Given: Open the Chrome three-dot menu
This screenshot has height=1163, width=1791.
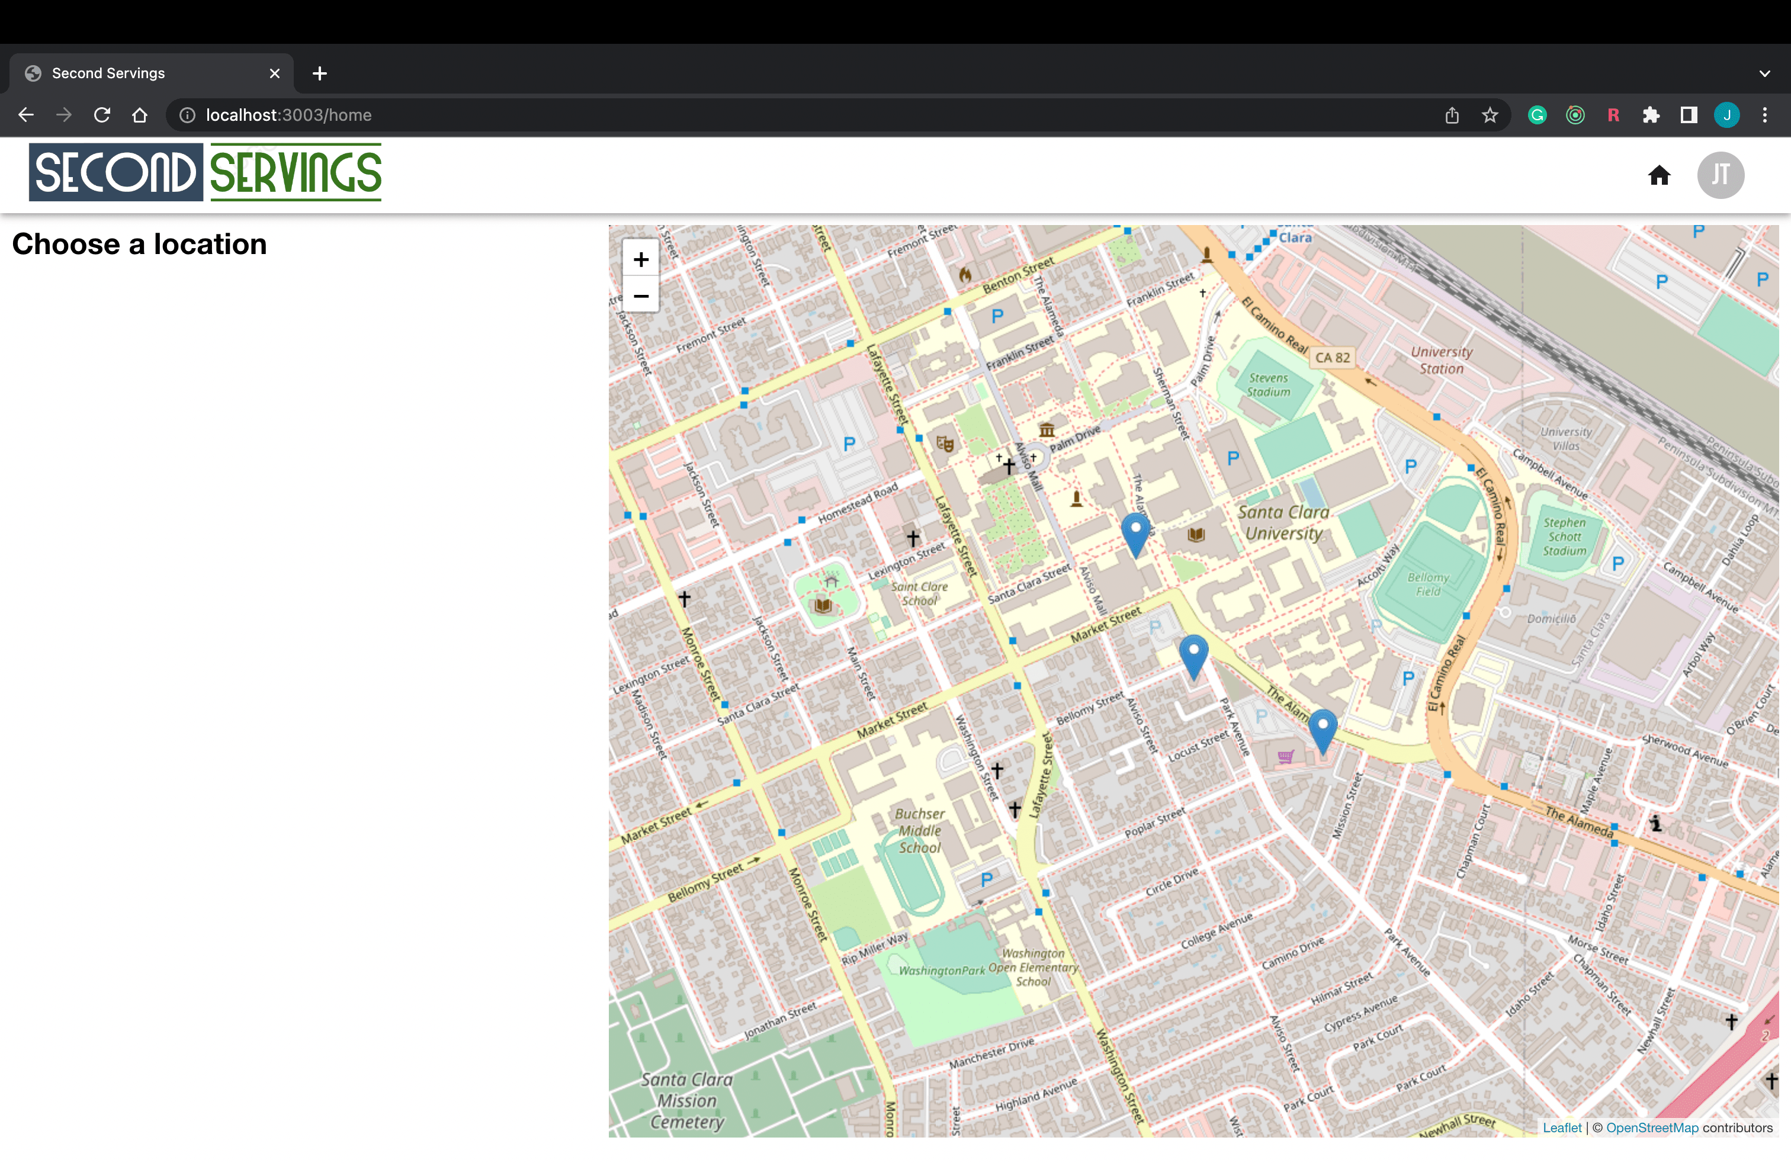Looking at the screenshot, I should pyautogui.click(x=1764, y=115).
